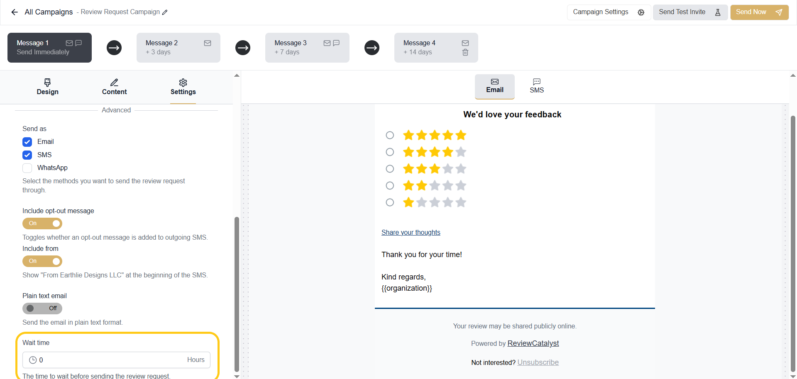Click the Wait time hours input field
This screenshot has height=379, width=797.
point(112,360)
